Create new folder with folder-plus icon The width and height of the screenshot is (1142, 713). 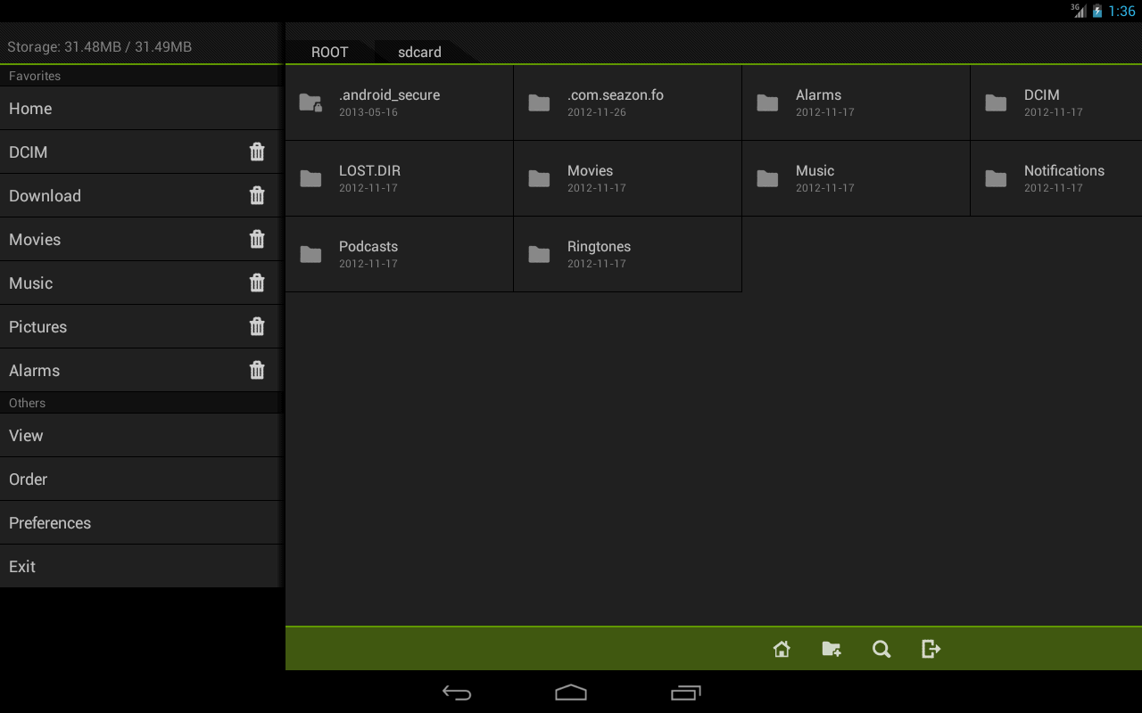832,649
